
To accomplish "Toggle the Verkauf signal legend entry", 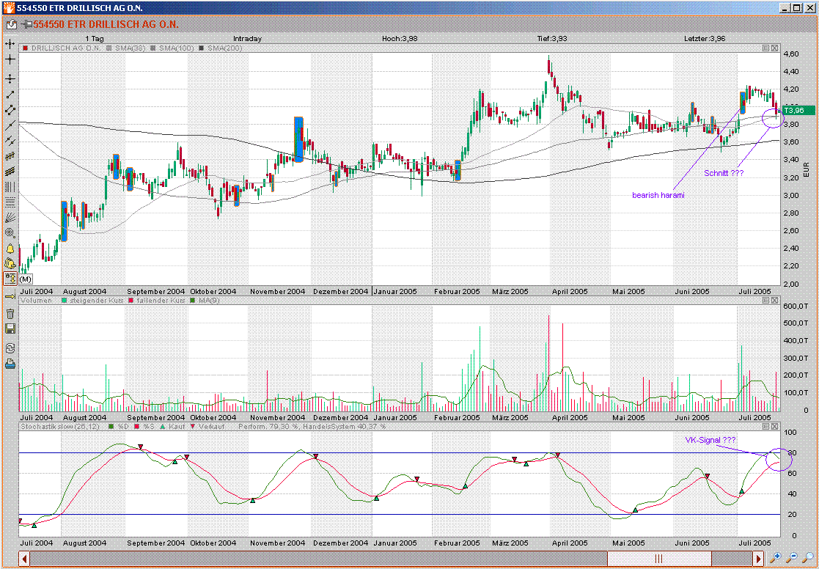I will [208, 426].
